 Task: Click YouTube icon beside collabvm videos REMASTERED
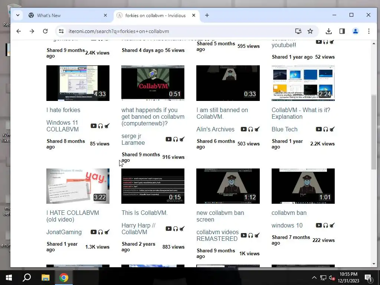pyautogui.click(x=244, y=235)
